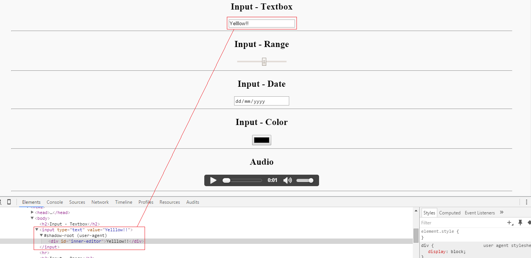Image resolution: width=531 pixels, height=258 pixels.
Task: Select the Styles sidebar tab
Action: [429, 213]
